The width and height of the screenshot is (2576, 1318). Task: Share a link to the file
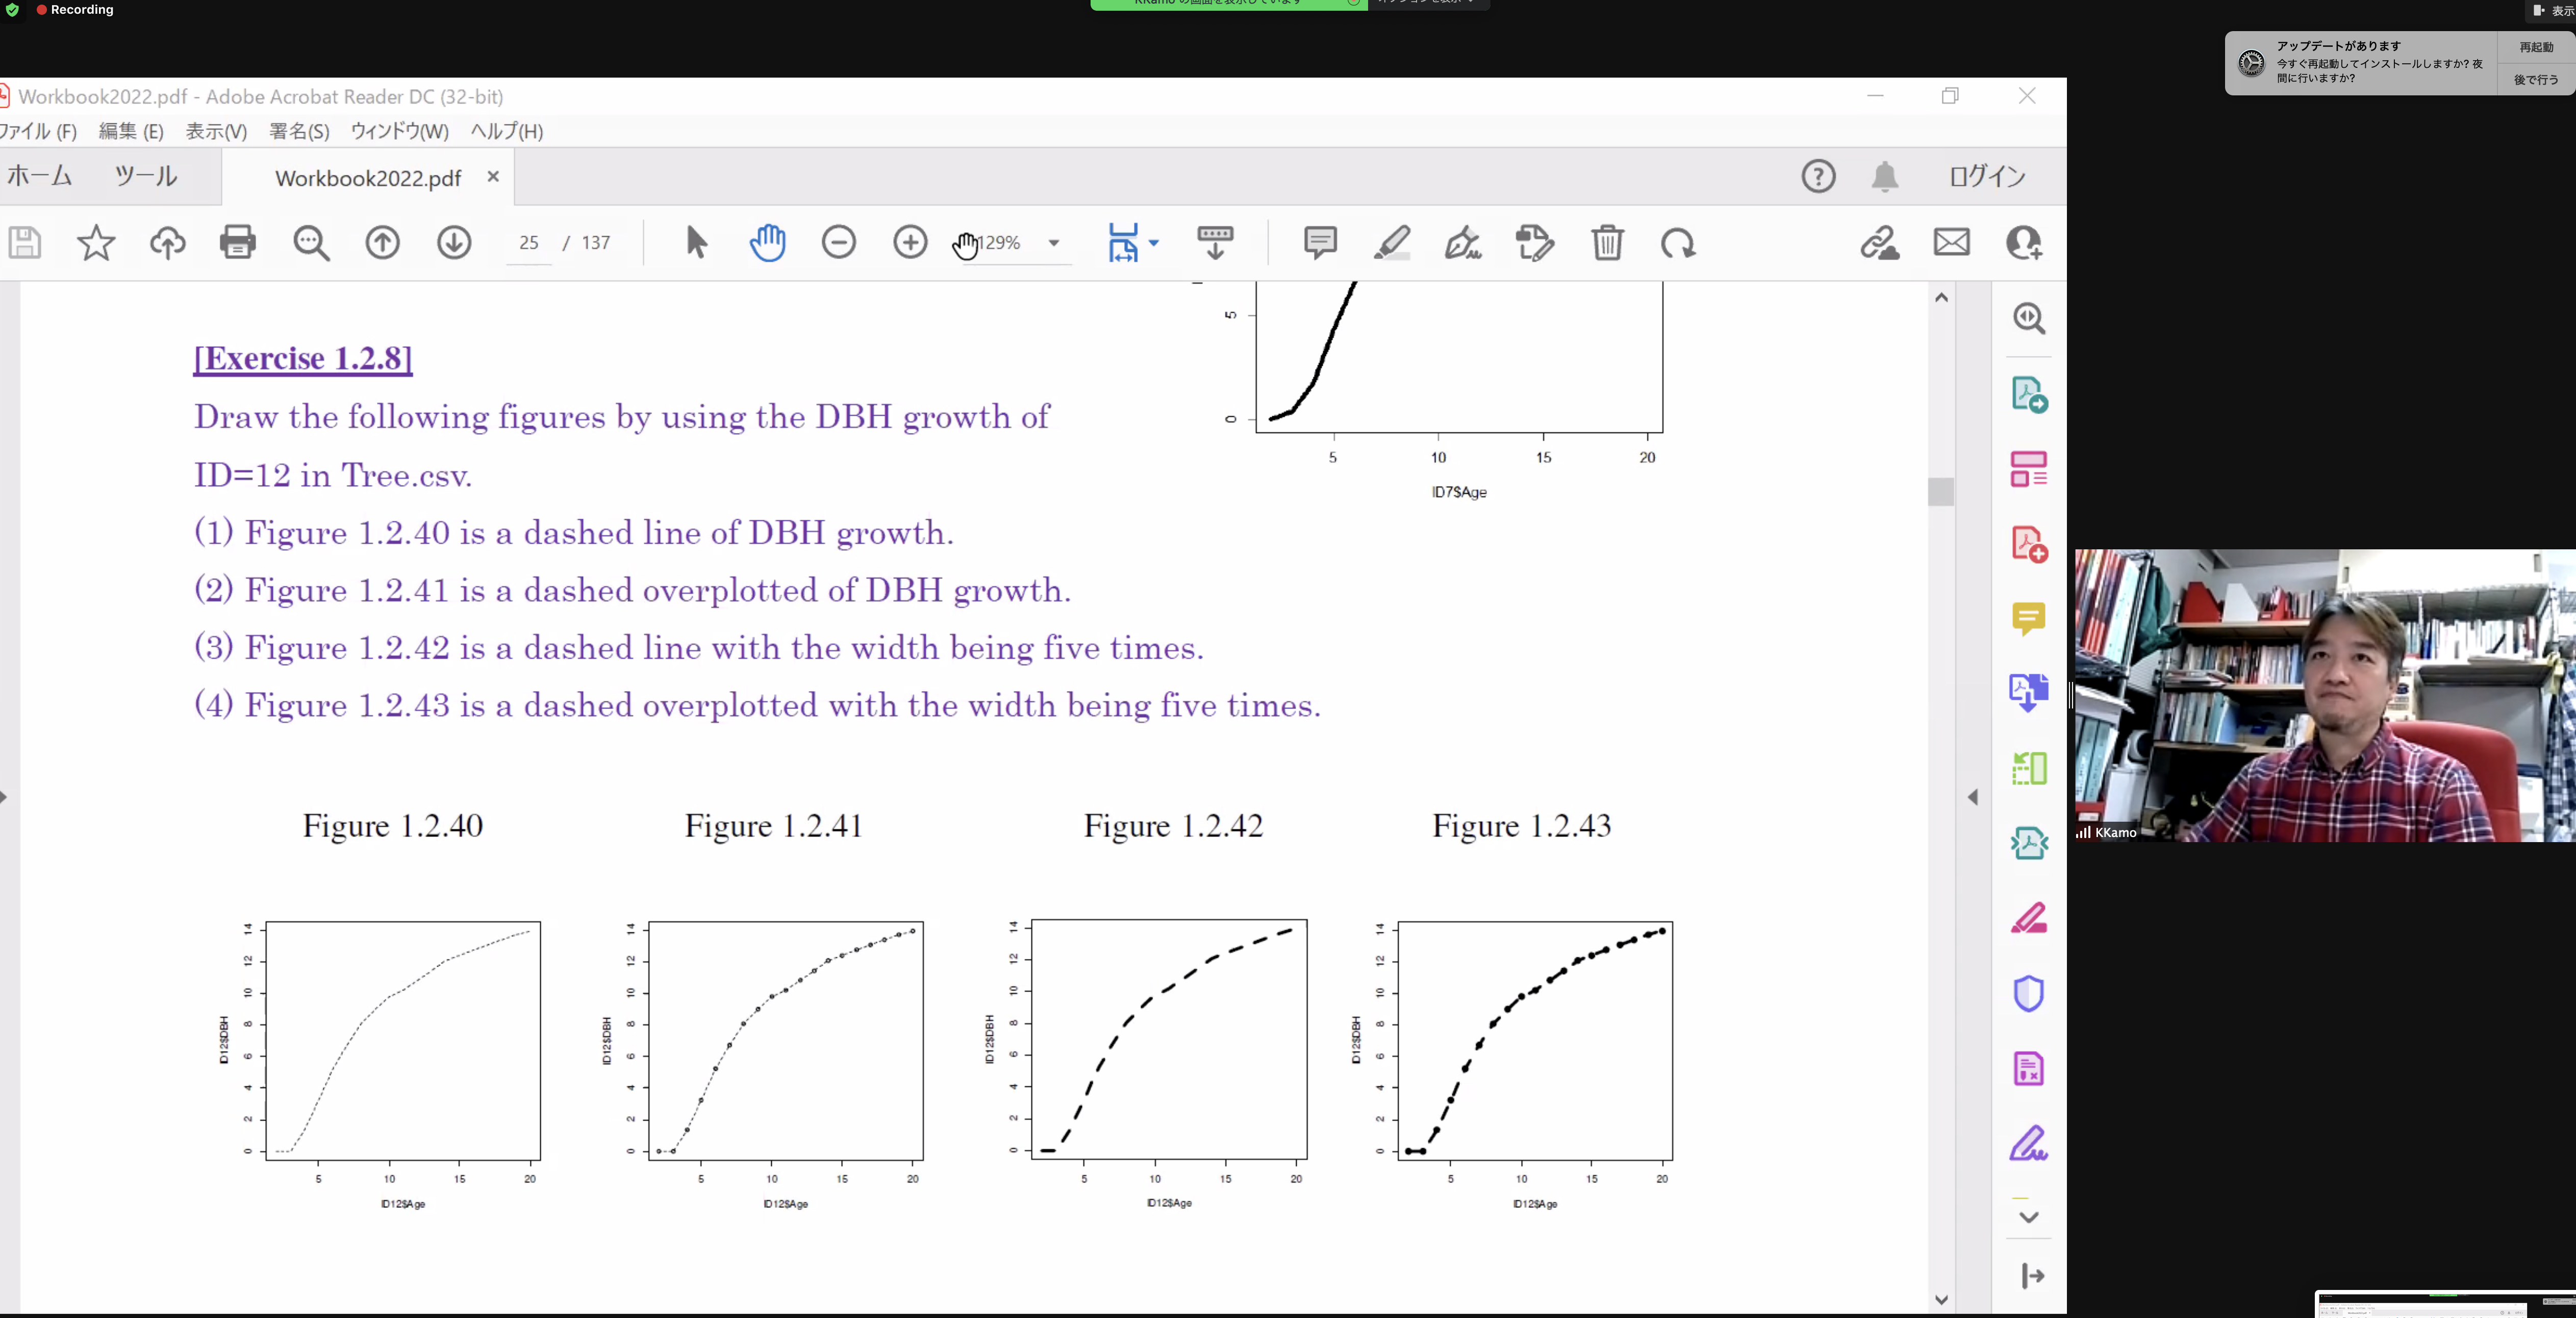click(1879, 243)
